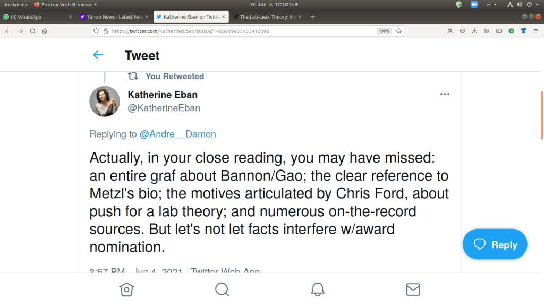Open the es keyboard language dropdown

(x=491, y=4)
